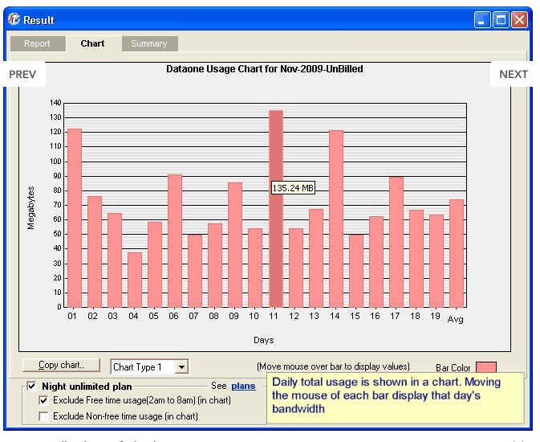This screenshot has height=442, width=540.
Task: Click the Days axis label
Action: pos(263,340)
